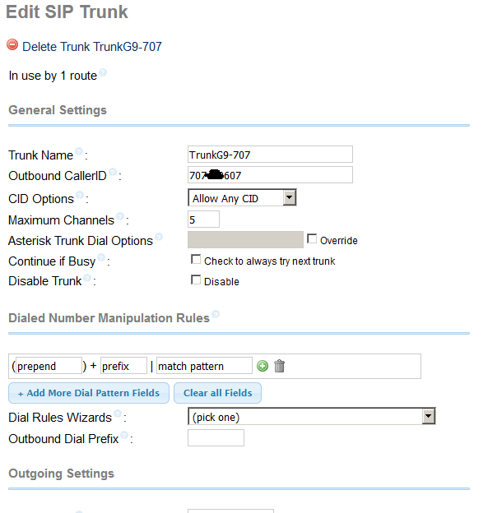Image resolution: width=488 pixels, height=513 pixels.
Task: Show help for Dial Rules Wizards
Action: coord(118,414)
